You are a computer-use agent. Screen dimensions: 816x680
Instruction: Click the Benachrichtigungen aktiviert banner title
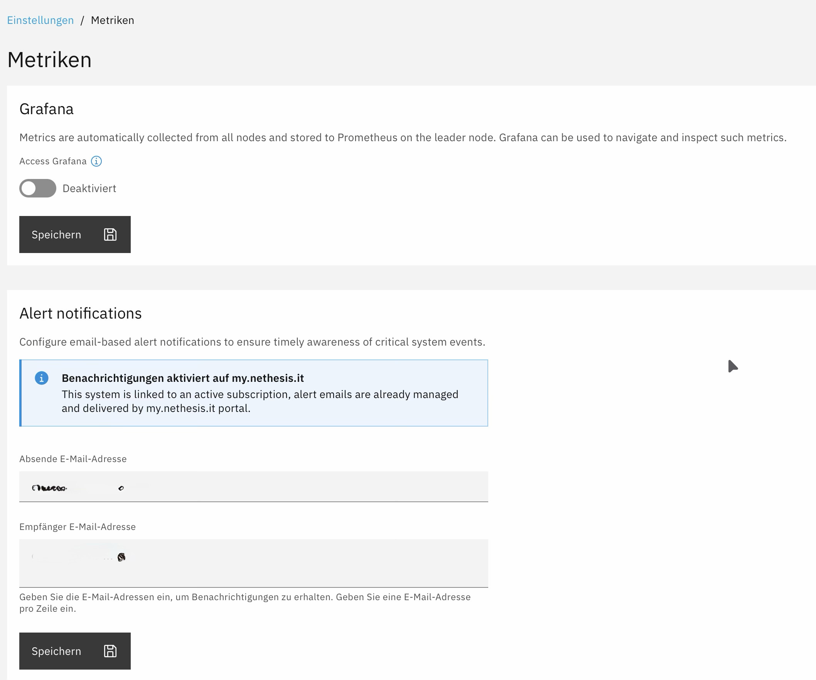click(183, 378)
